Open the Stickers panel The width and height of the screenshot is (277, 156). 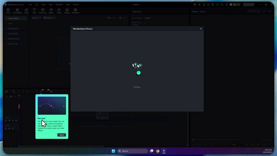click(x=67, y=11)
